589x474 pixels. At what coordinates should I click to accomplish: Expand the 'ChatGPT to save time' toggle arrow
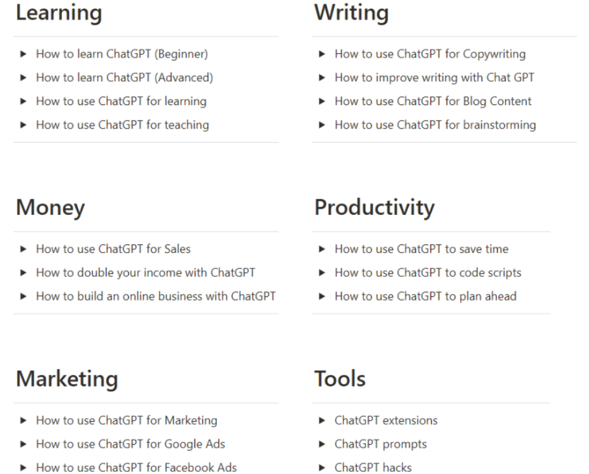pyautogui.click(x=322, y=249)
